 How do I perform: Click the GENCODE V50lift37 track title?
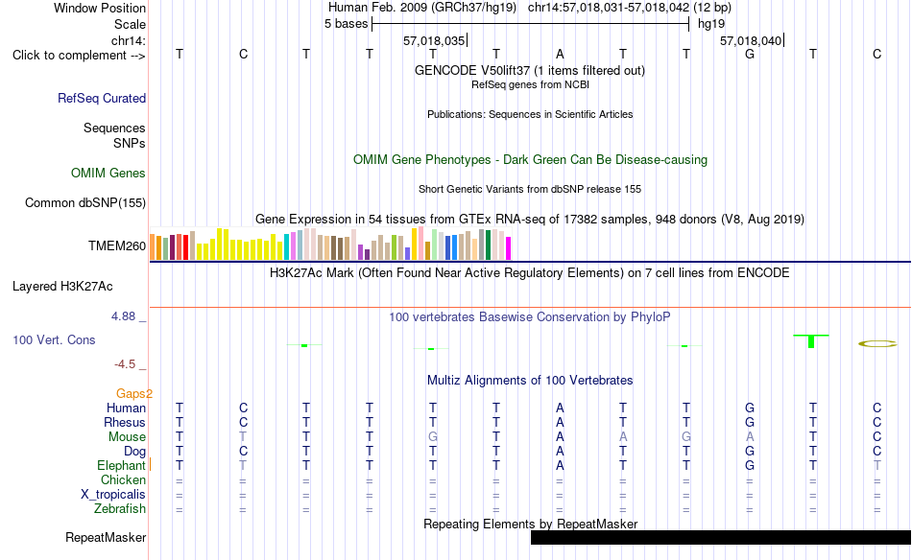coord(530,70)
